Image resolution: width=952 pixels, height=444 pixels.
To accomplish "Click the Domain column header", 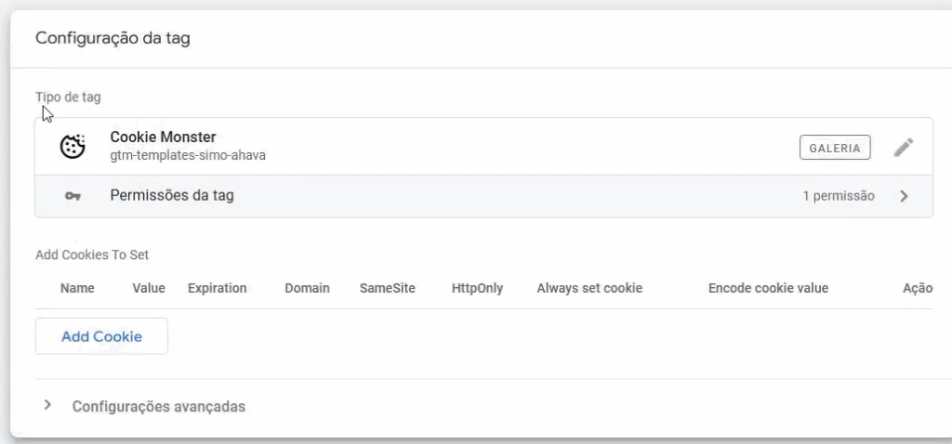I will 307,288.
